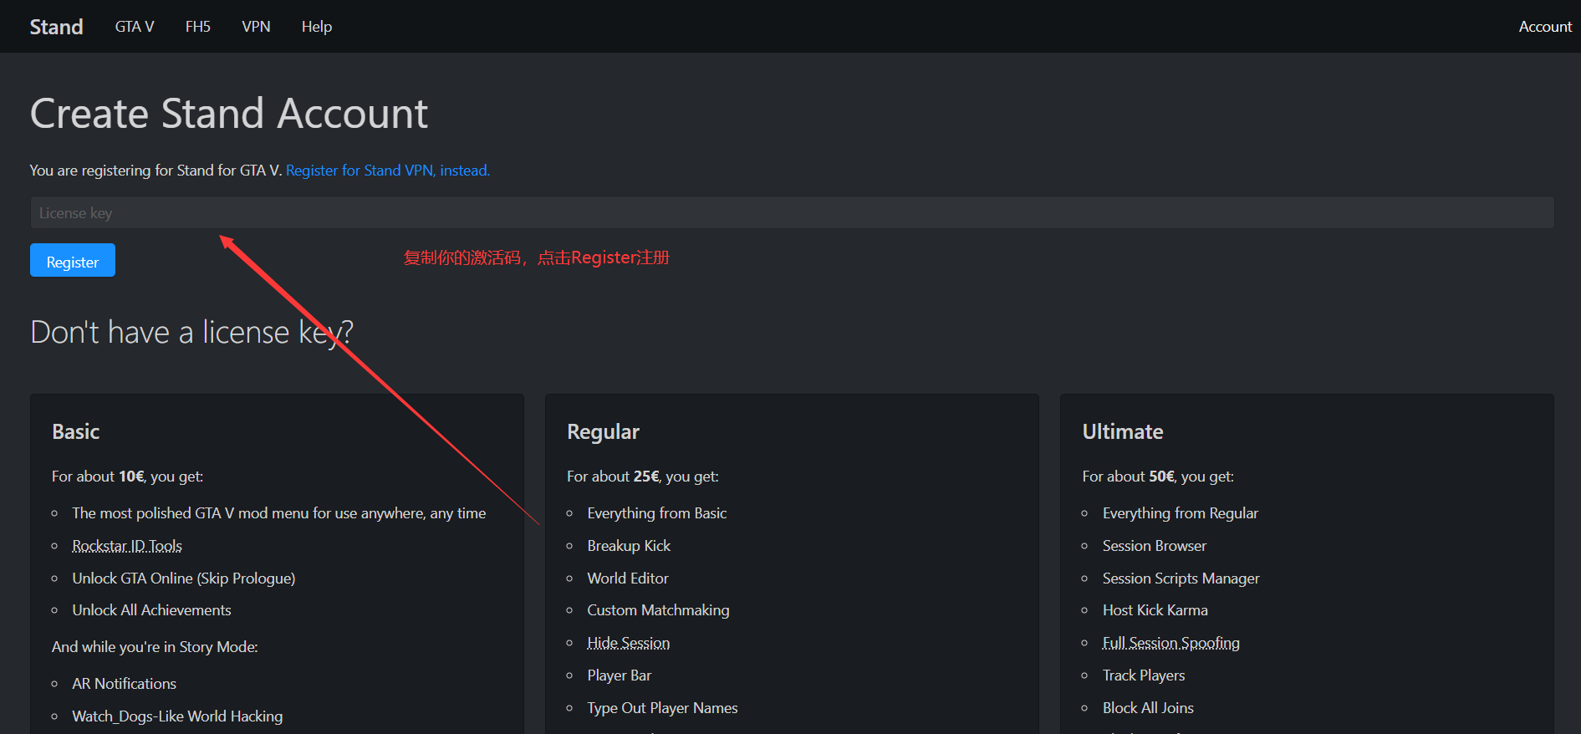This screenshot has width=1581, height=734.
Task: Click the underlined 'Hide Session' item
Action: pyautogui.click(x=629, y=643)
